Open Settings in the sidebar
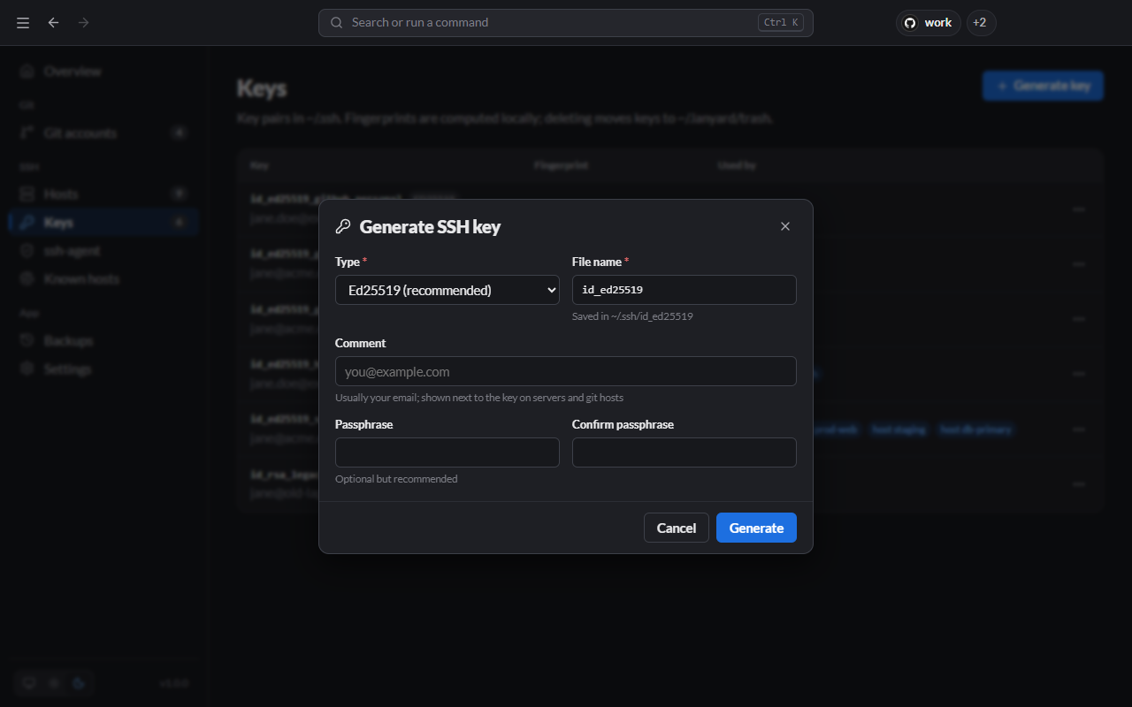The image size is (1132, 707). tap(104, 369)
